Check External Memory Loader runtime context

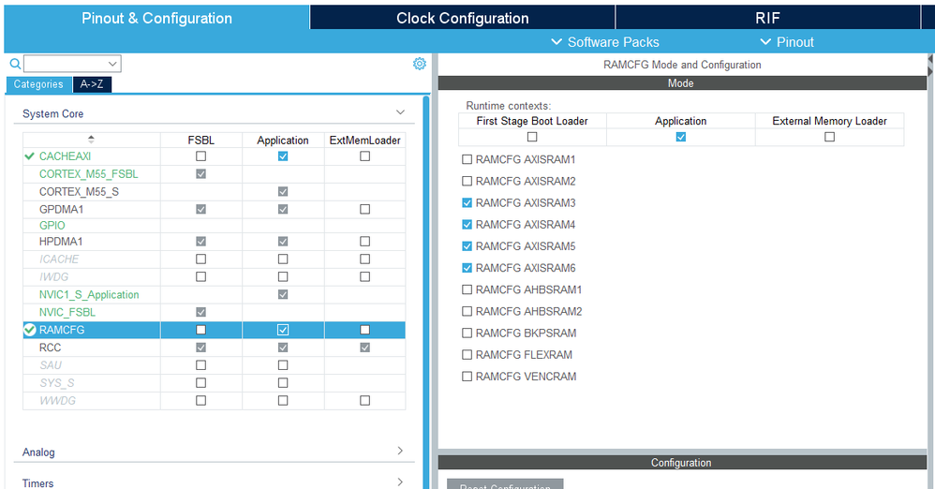pyautogui.click(x=829, y=137)
